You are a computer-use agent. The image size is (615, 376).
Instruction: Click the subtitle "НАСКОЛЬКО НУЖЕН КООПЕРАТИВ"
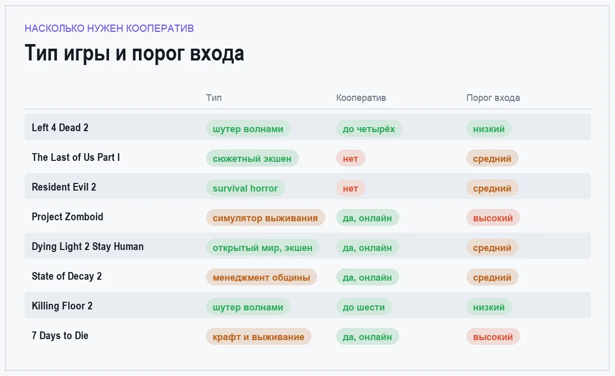(x=109, y=28)
